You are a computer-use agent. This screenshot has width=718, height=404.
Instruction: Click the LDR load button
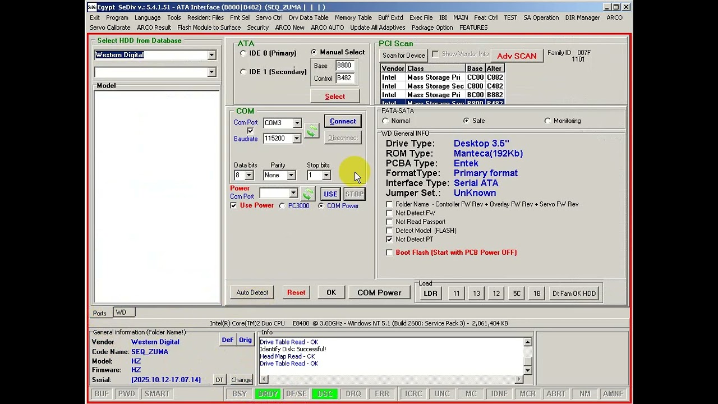(430, 293)
